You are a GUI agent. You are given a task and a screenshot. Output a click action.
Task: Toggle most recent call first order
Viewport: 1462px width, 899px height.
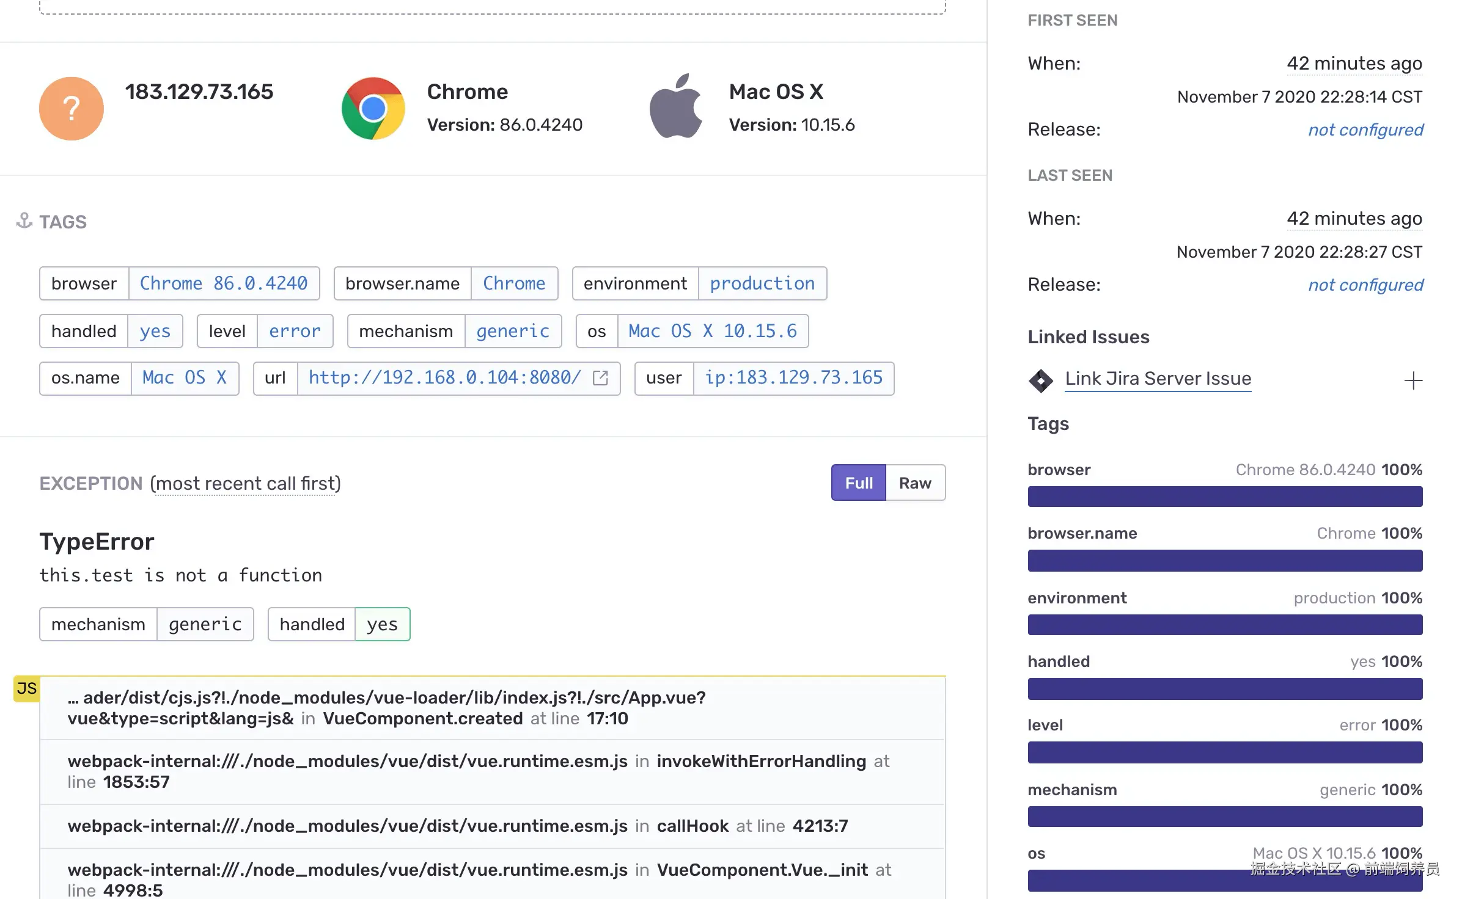click(245, 484)
